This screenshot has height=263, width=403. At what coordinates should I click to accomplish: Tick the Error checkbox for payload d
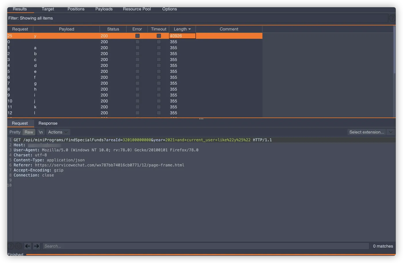click(137, 66)
